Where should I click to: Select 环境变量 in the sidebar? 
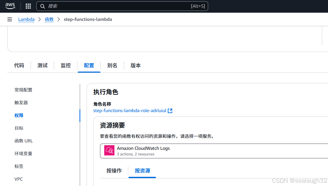pyautogui.click(x=23, y=154)
